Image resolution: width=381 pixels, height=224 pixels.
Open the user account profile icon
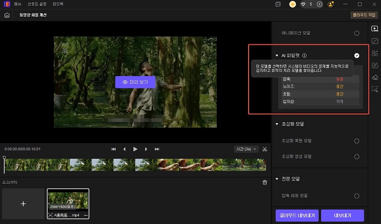coord(331,4)
